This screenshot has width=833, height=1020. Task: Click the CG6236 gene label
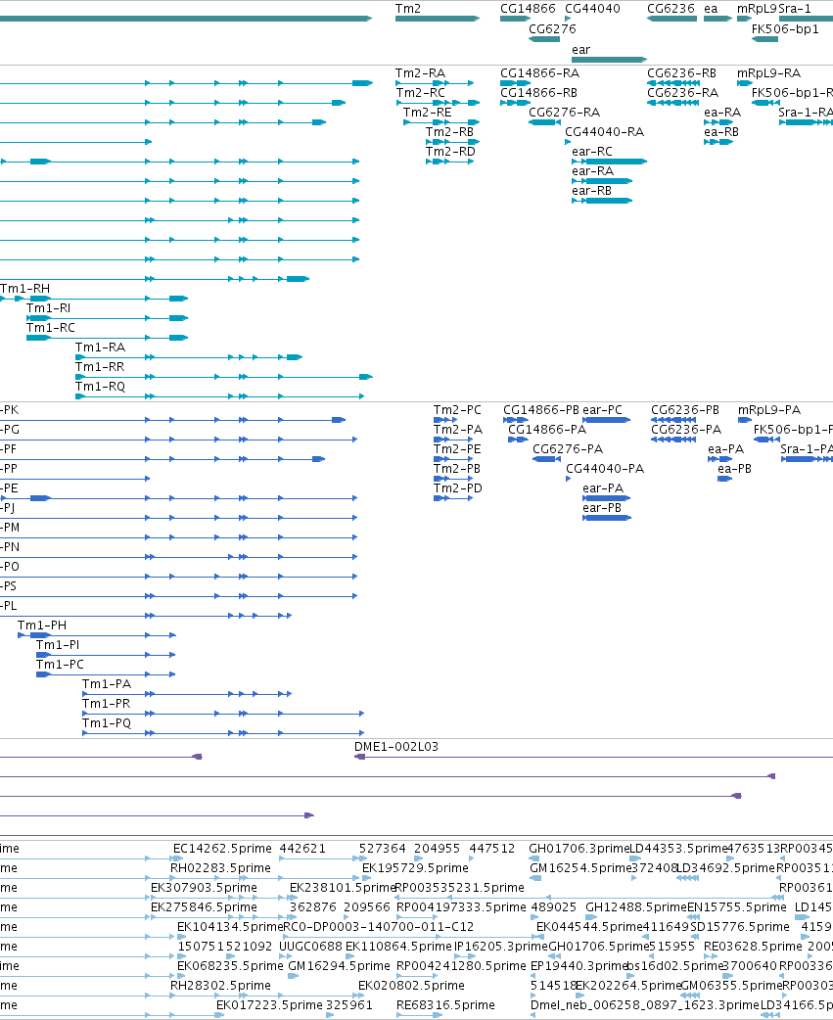point(671,9)
